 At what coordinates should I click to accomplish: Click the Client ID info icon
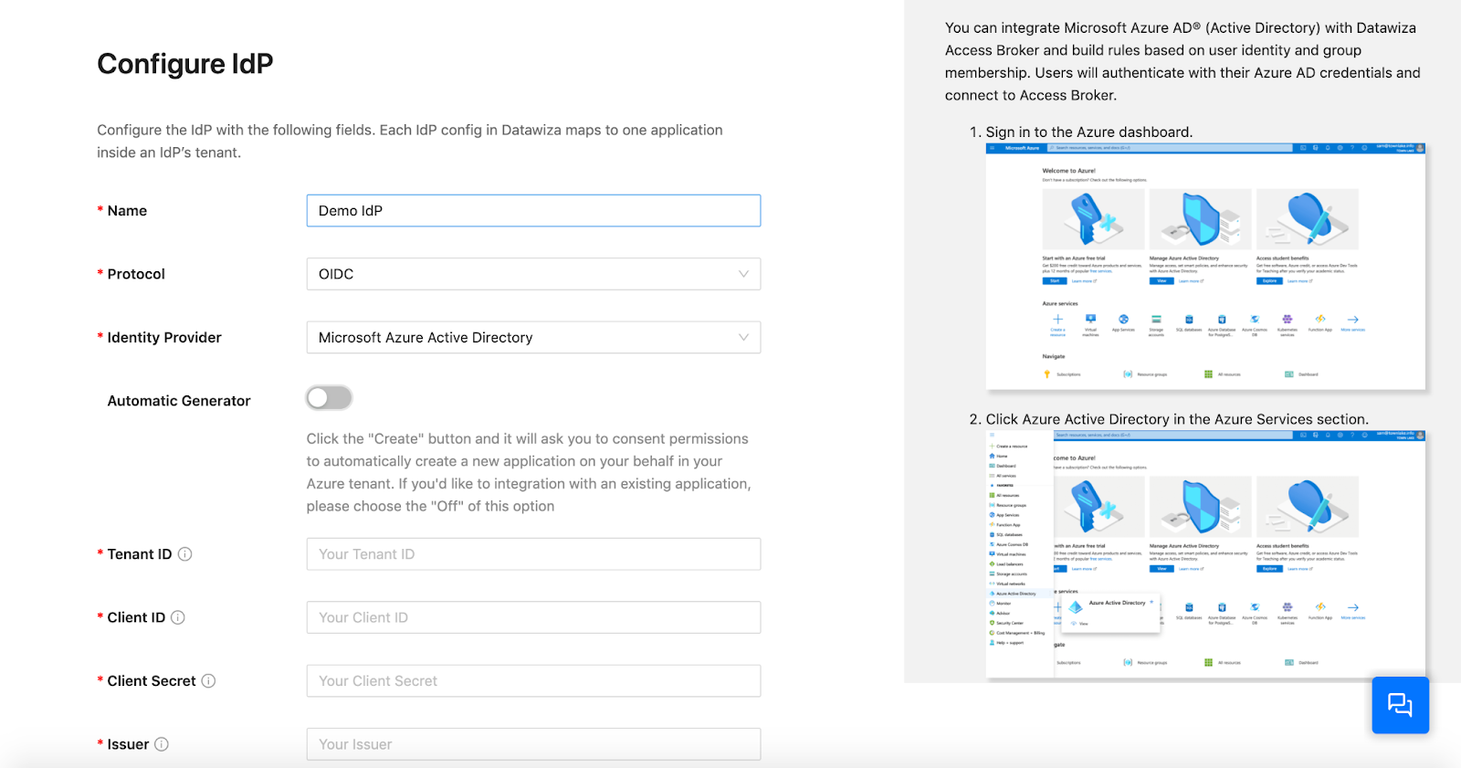[x=178, y=617]
